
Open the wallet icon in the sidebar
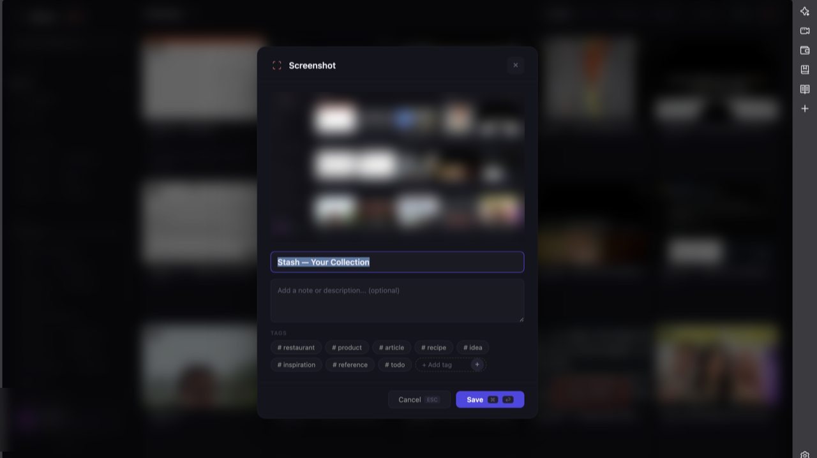click(x=805, y=50)
